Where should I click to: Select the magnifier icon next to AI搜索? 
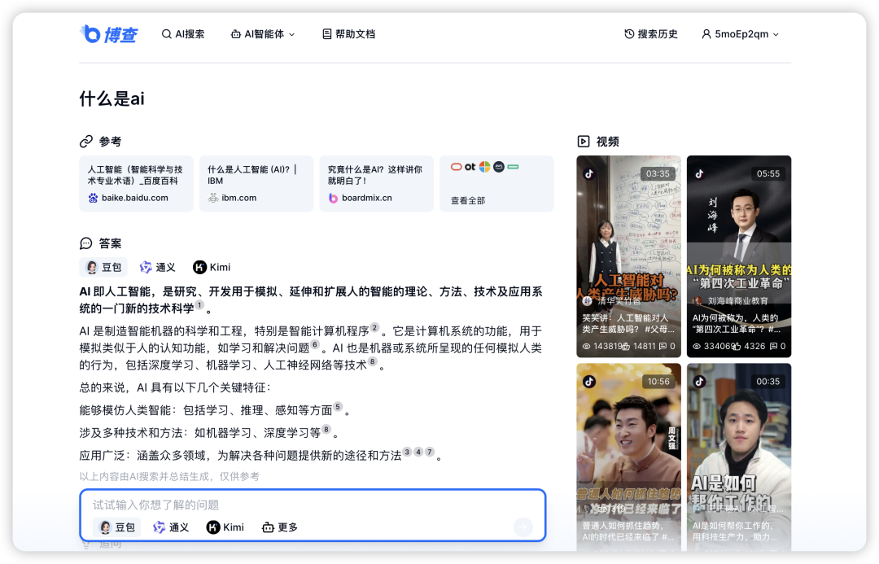coord(169,33)
